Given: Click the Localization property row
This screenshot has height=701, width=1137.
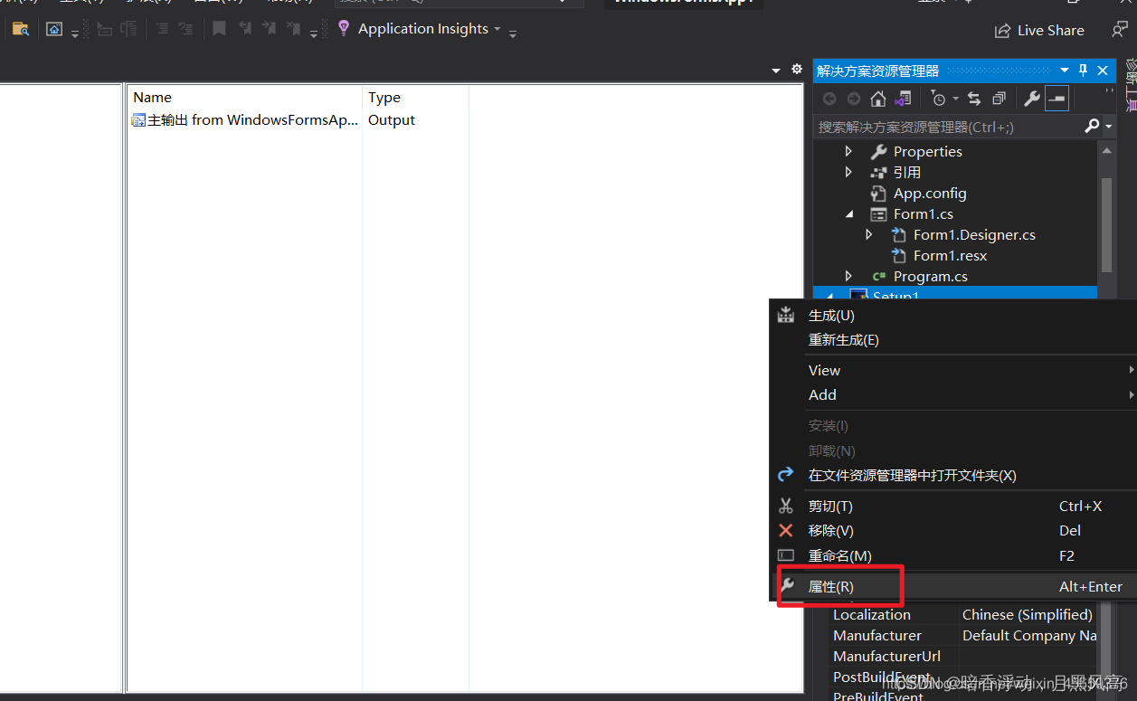Looking at the screenshot, I should coord(964,614).
